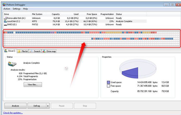Click the '10,9 GB (73%)' free space cell
Image resolution: width=181 pixels, height=115 pixels.
click(x=90, y=25)
